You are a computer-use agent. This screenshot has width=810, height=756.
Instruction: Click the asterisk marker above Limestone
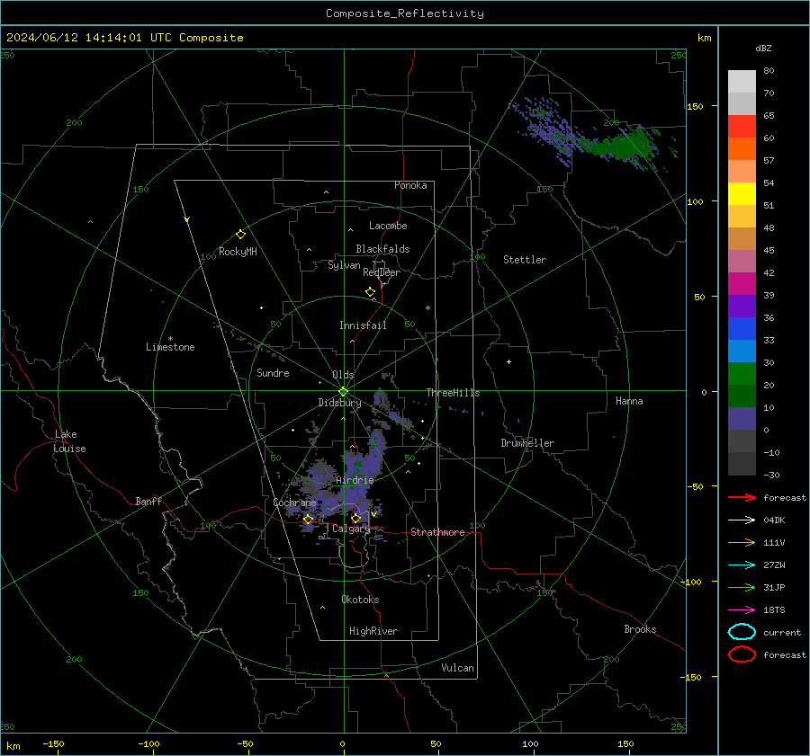point(170,339)
